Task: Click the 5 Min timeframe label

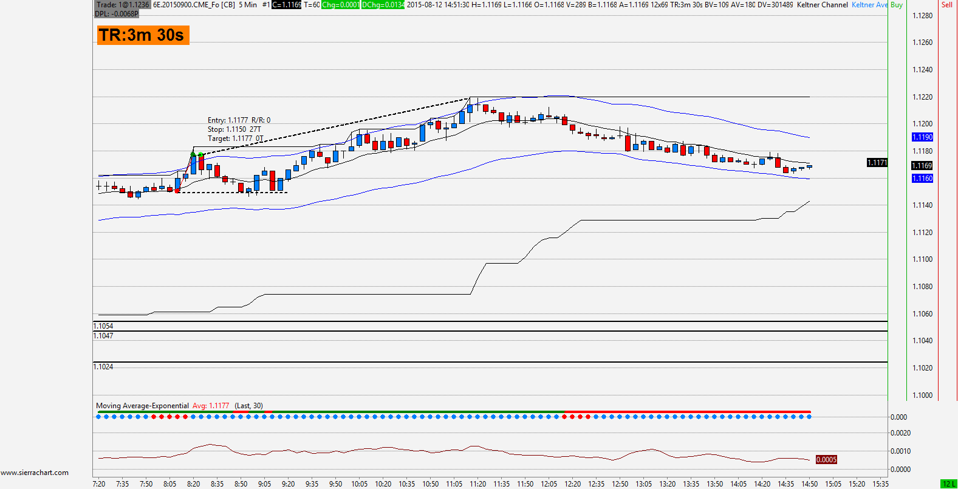Action: click(248, 5)
